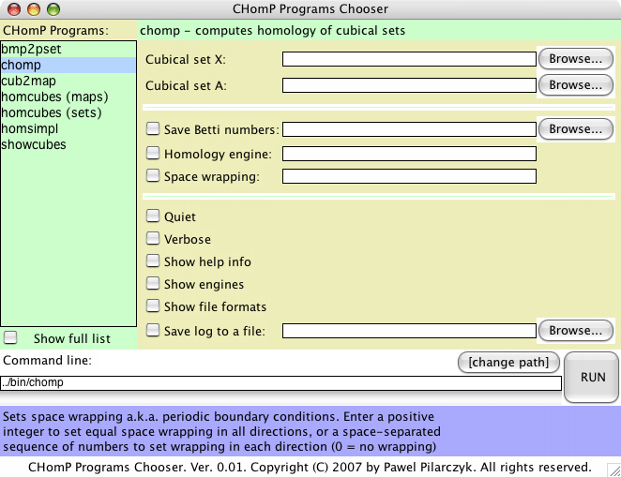Focus the Cubical set A input field
The height and width of the screenshot is (477, 621).
click(x=409, y=85)
